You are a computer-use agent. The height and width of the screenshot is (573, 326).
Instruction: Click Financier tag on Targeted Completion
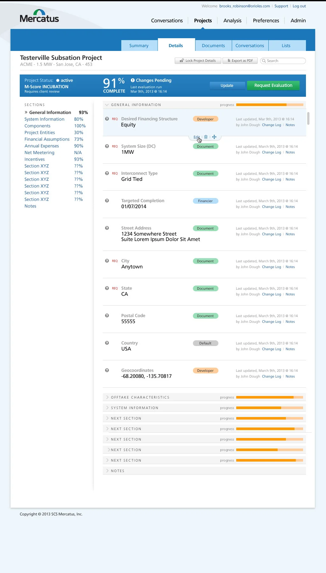(x=205, y=201)
